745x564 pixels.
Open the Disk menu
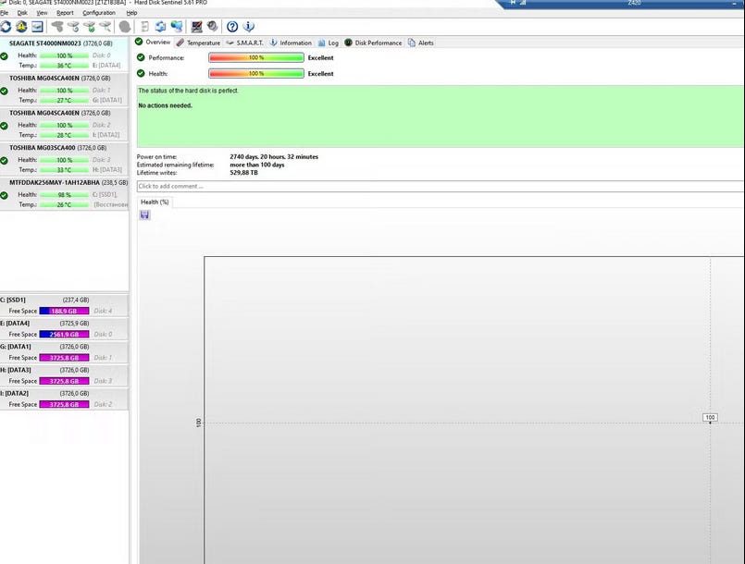pos(22,13)
